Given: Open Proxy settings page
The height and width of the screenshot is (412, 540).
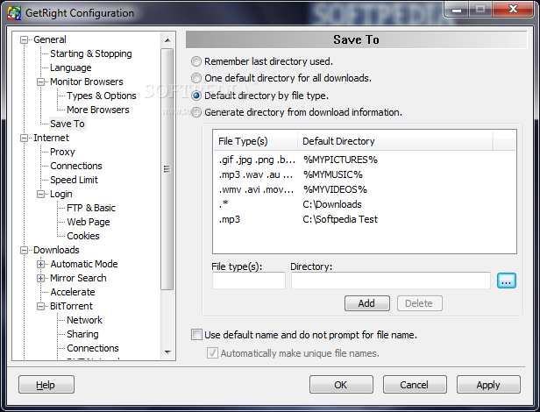Looking at the screenshot, I should click(62, 152).
